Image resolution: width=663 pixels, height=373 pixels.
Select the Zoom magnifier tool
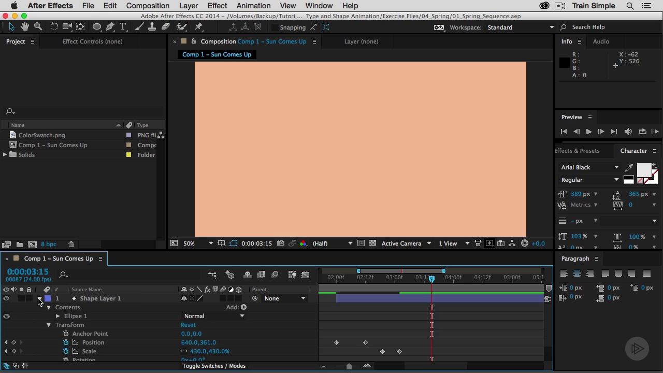pos(38,26)
